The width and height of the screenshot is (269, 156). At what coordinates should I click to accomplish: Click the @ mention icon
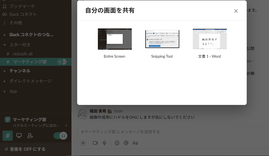coord(126,143)
